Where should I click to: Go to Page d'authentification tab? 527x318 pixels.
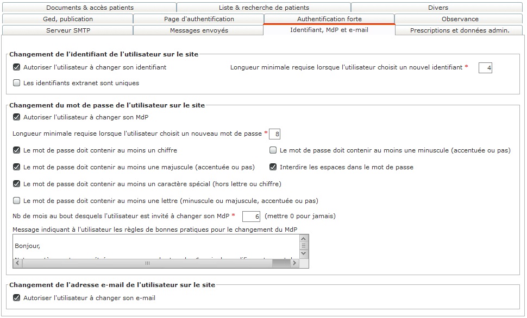(199, 19)
